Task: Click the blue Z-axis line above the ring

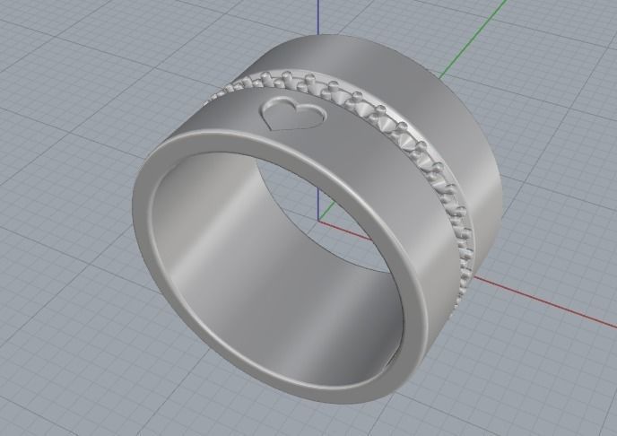Action: [x=317, y=18]
